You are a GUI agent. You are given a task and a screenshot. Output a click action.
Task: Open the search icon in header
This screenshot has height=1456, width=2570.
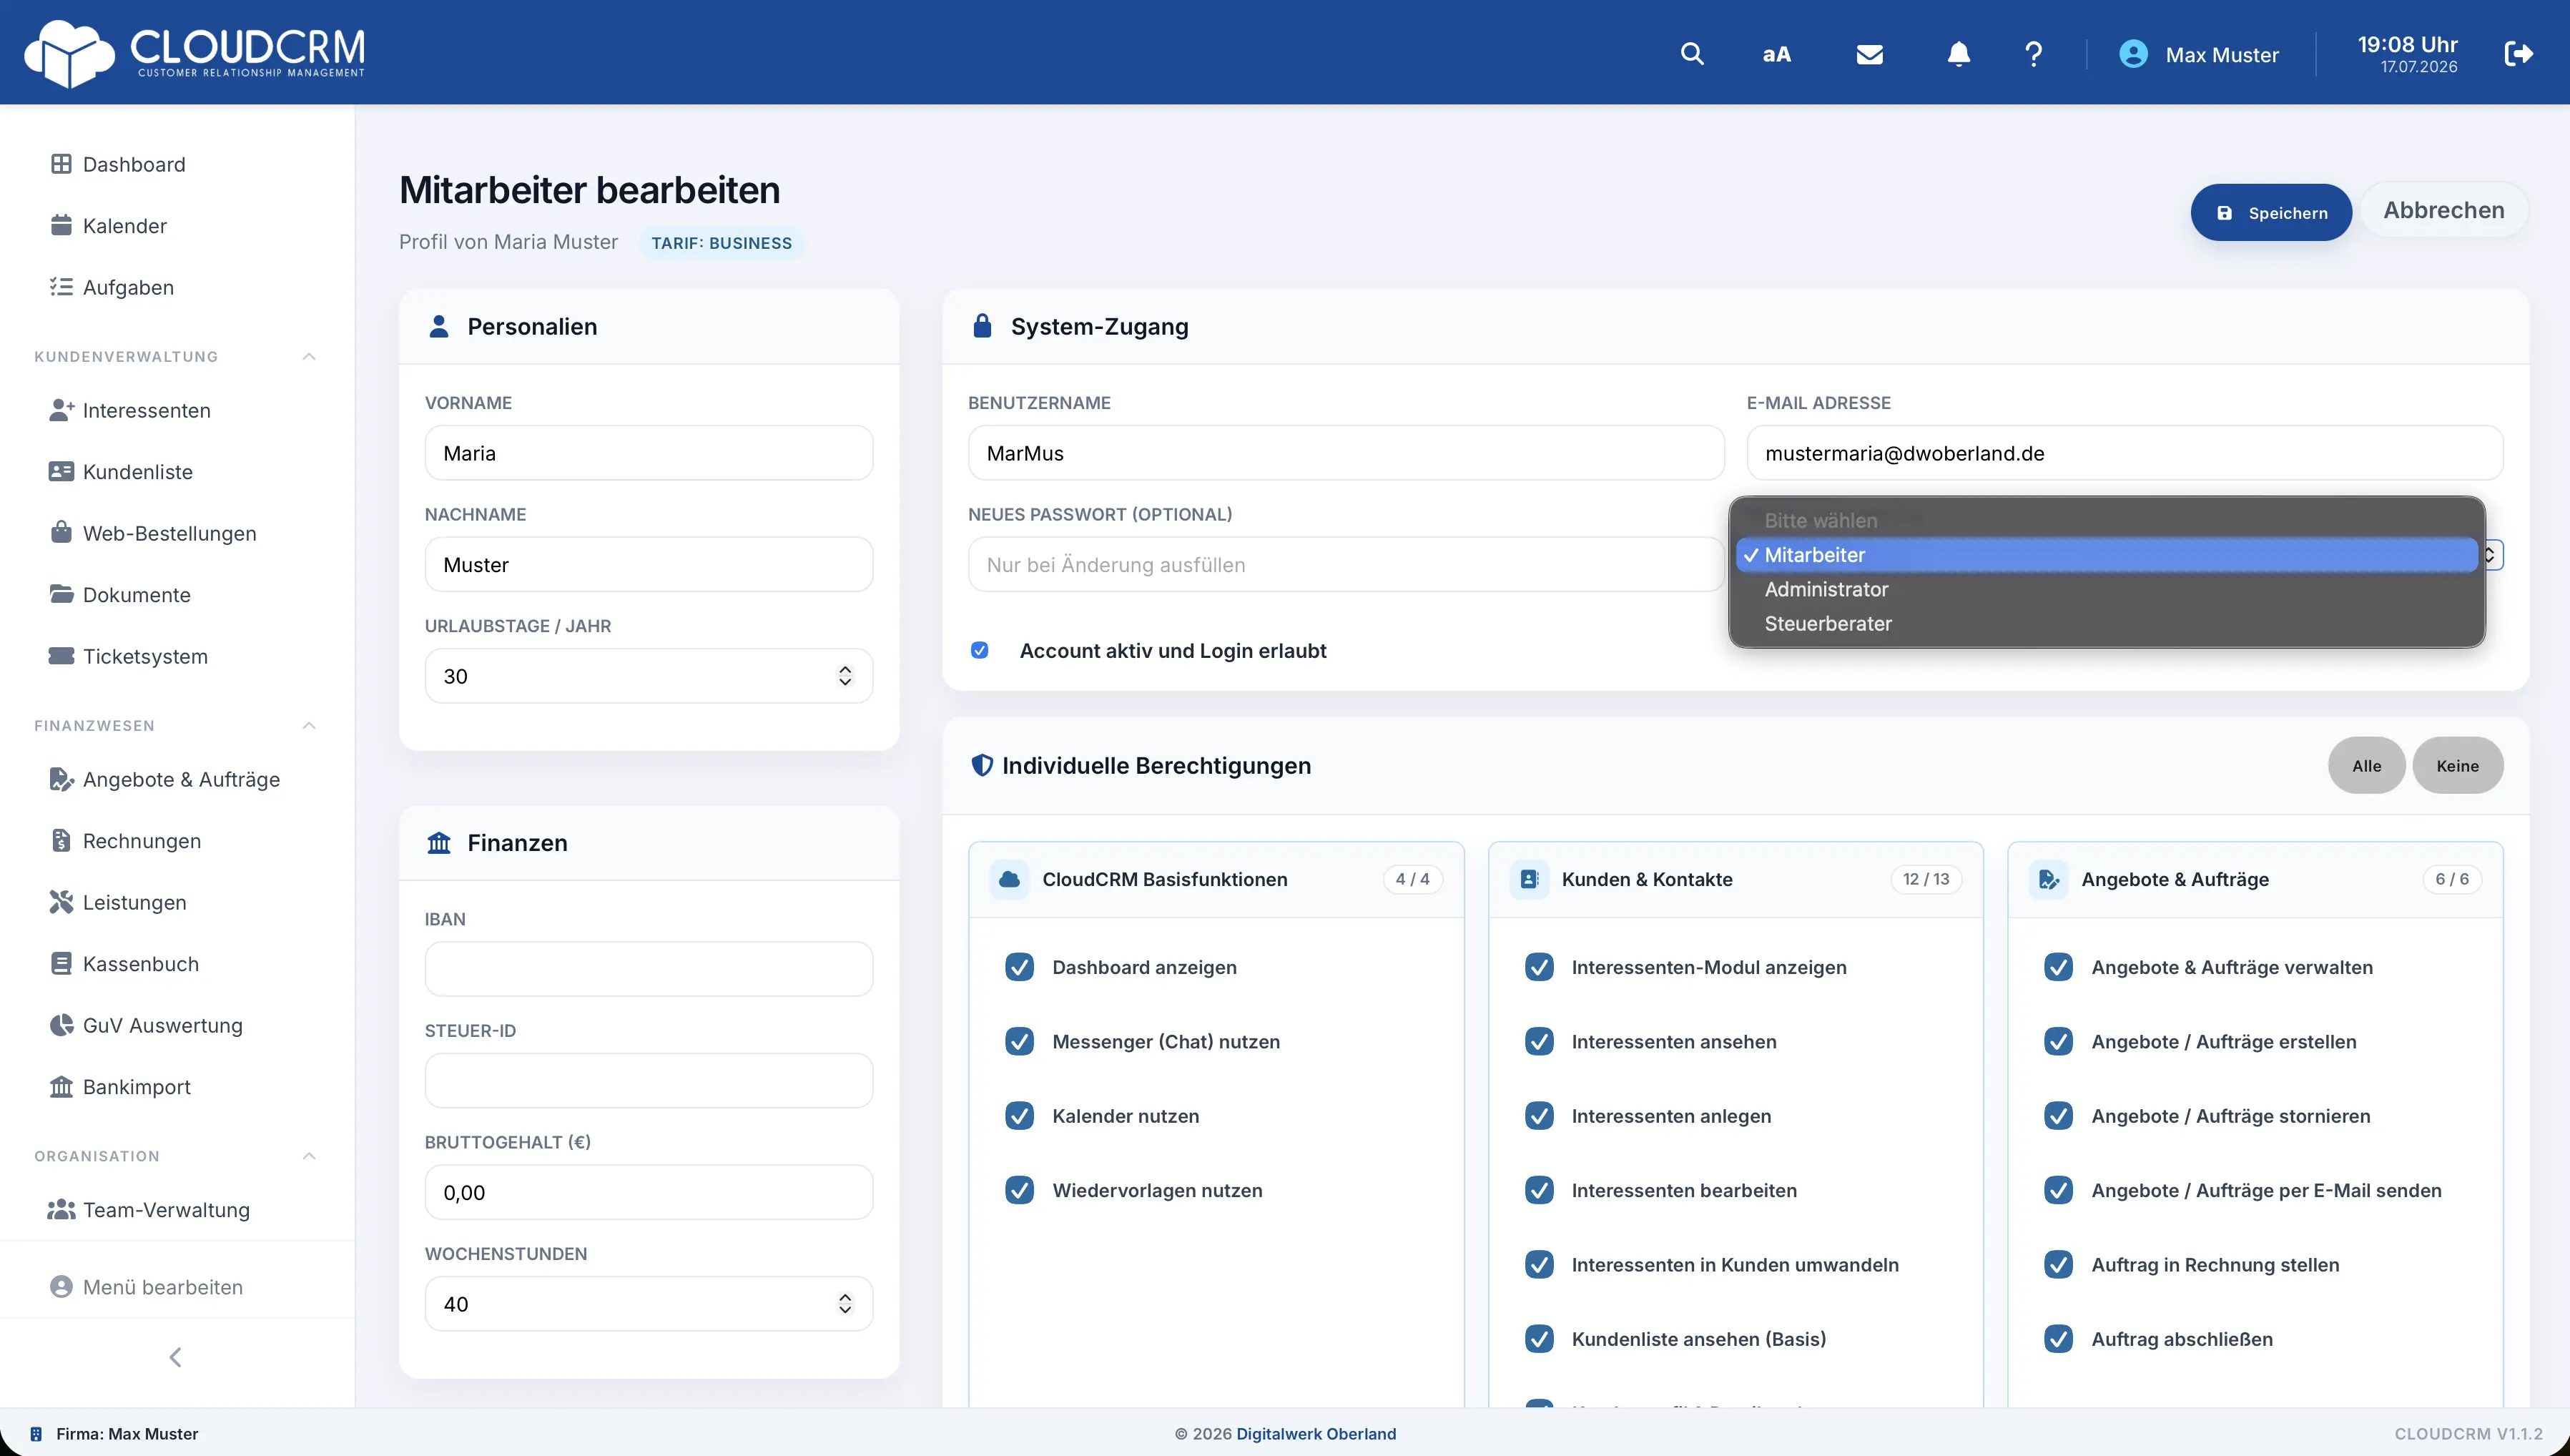point(1691,54)
